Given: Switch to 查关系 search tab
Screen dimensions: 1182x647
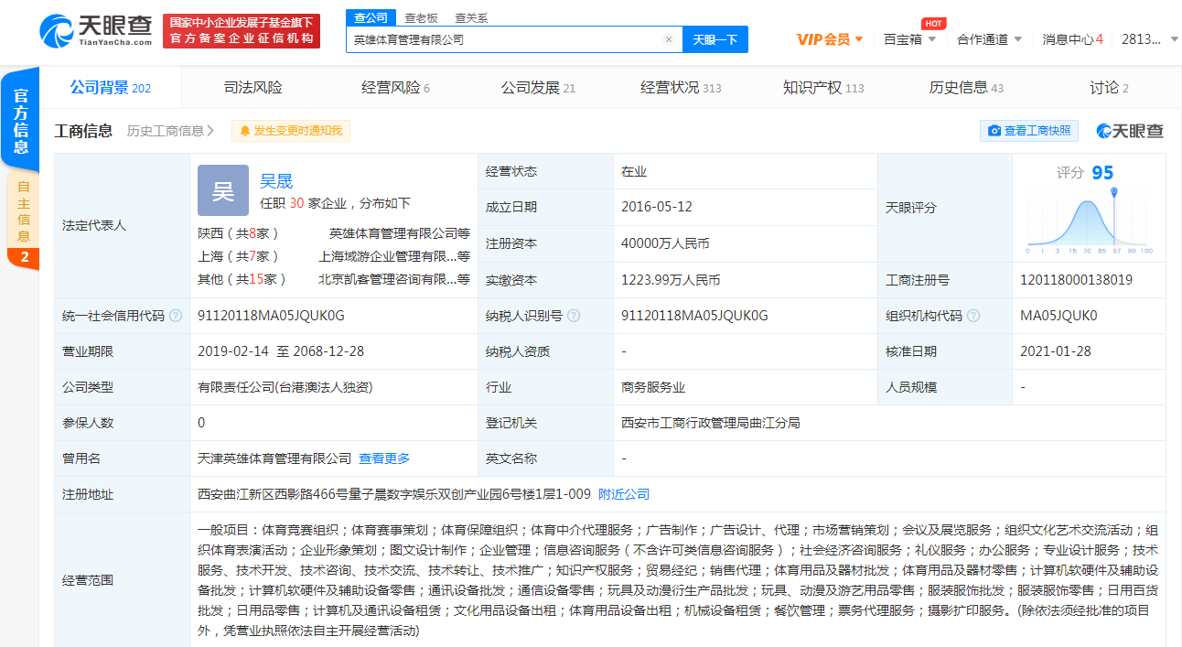Looking at the screenshot, I should point(471,17).
